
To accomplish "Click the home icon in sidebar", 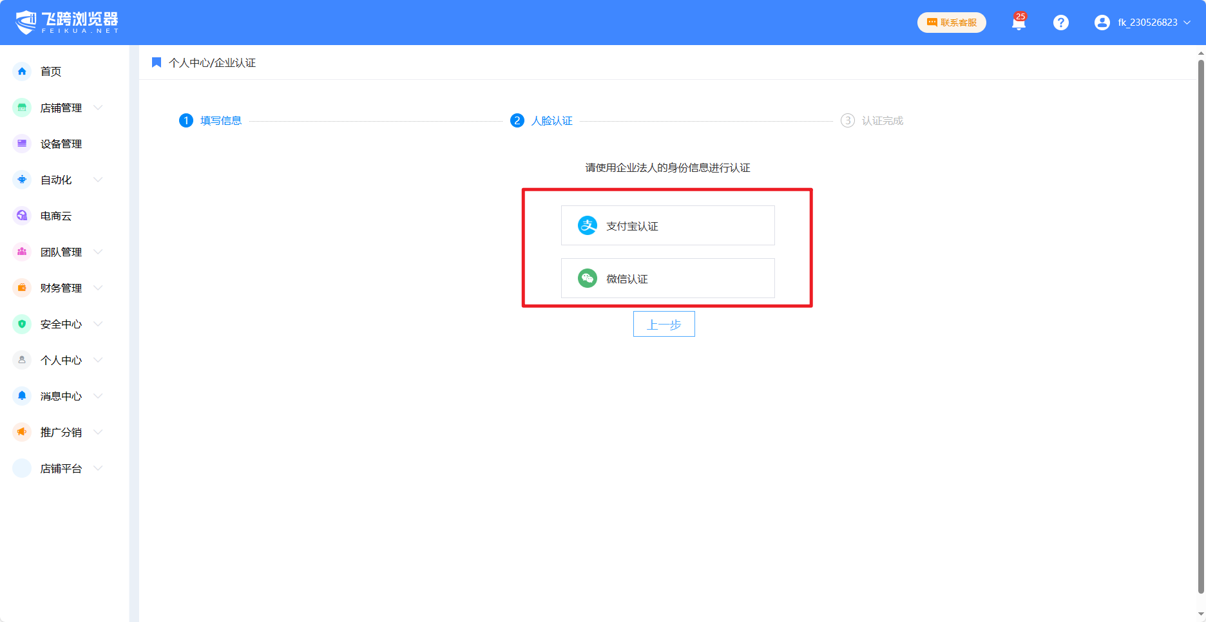I will point(22,71).
